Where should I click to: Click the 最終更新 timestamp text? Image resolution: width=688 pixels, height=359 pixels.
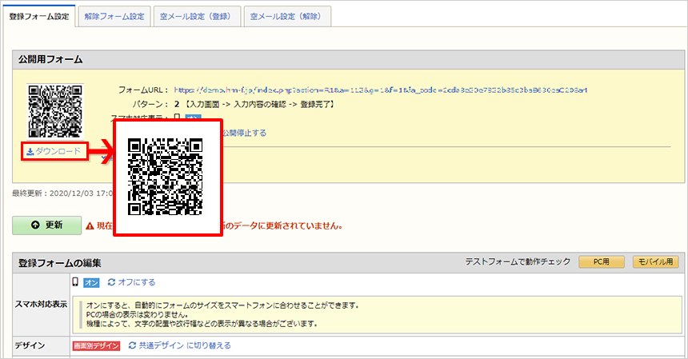62,193
